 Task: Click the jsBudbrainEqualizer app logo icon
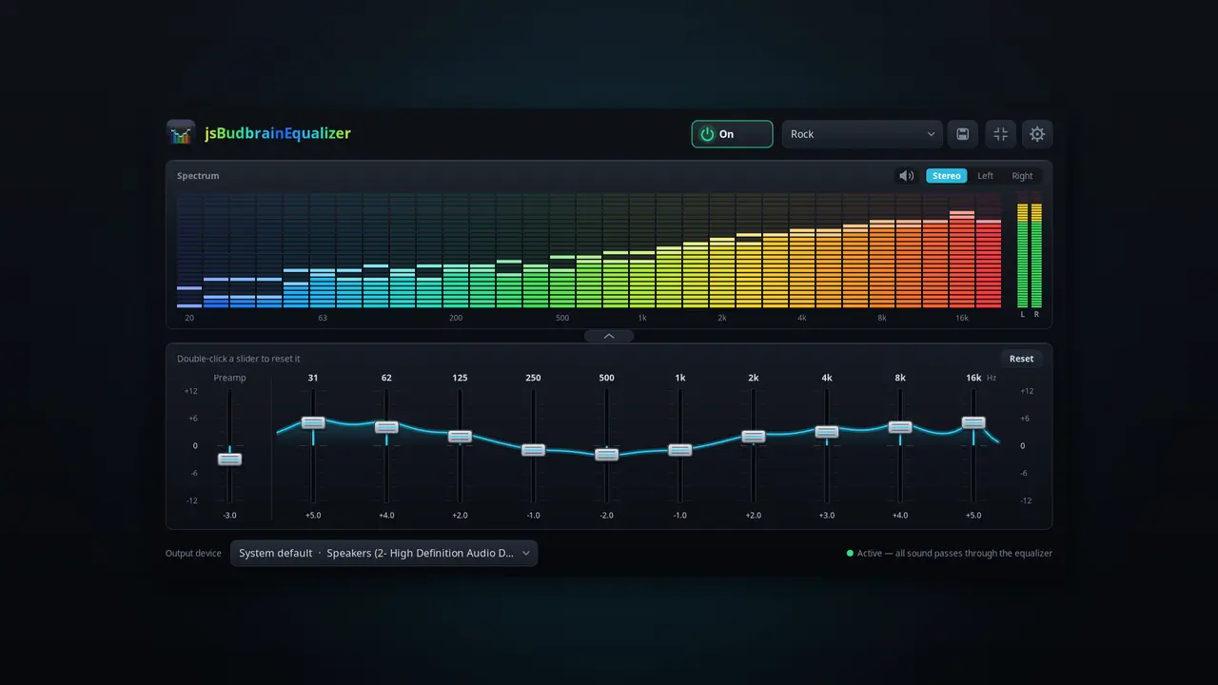[x=181, y=134]
